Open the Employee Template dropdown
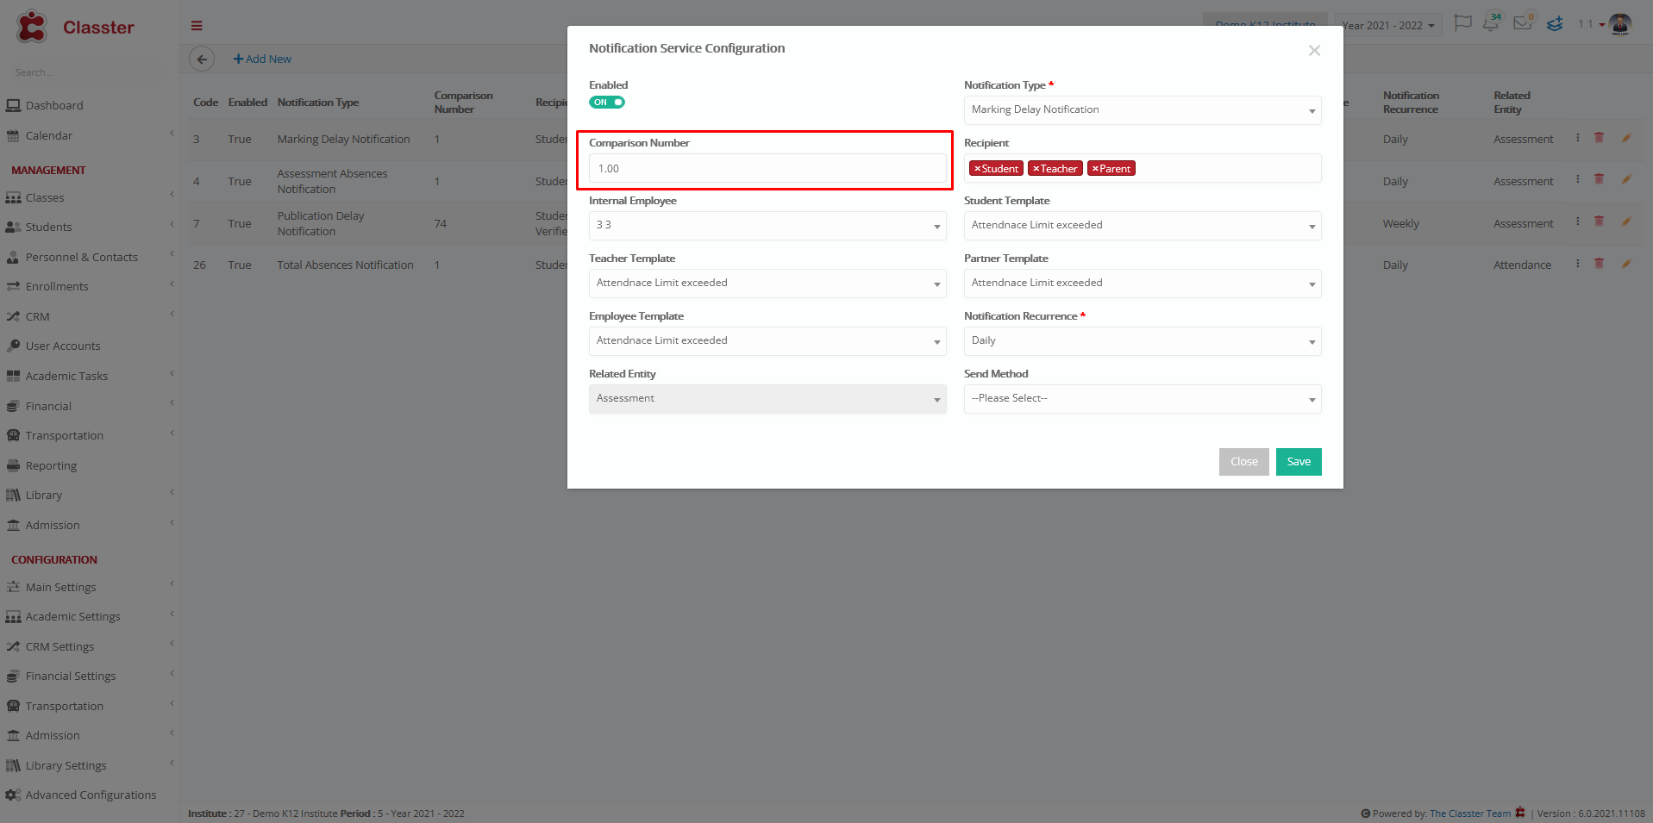This screenshot has height=823, width=1653. (x=767, y=341)
